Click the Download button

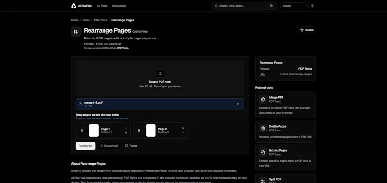109,146
